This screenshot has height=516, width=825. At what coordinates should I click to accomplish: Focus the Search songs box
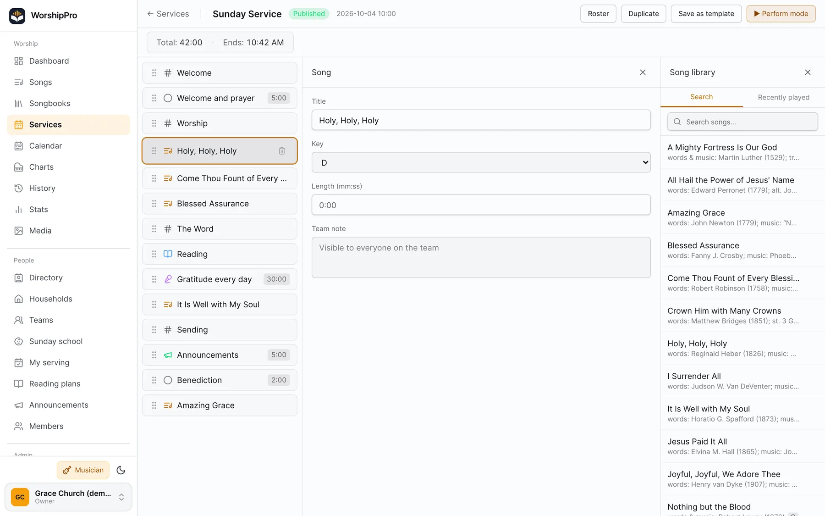(x=742, y=122)
